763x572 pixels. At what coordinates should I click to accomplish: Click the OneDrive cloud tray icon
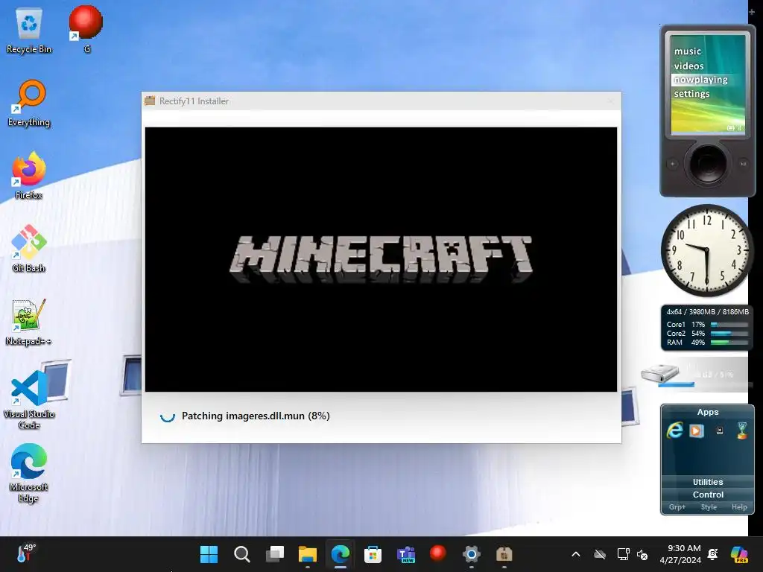(600, 554)
